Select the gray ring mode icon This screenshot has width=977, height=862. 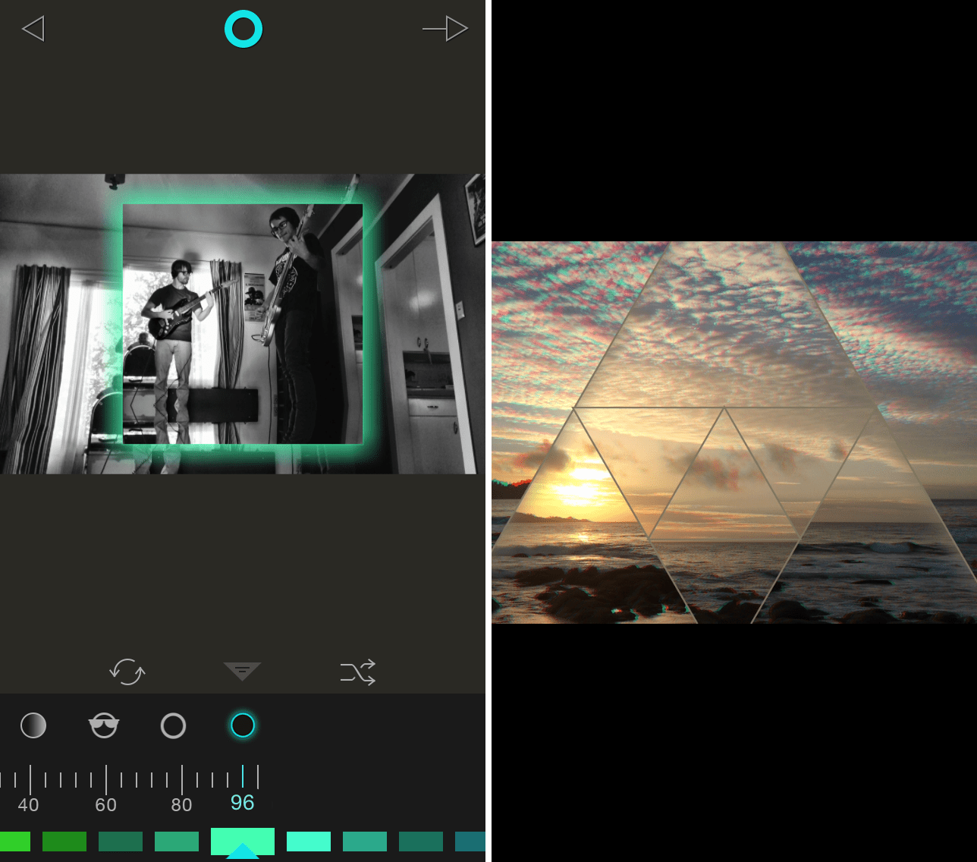pyautogui.click(x=173, y=725)
